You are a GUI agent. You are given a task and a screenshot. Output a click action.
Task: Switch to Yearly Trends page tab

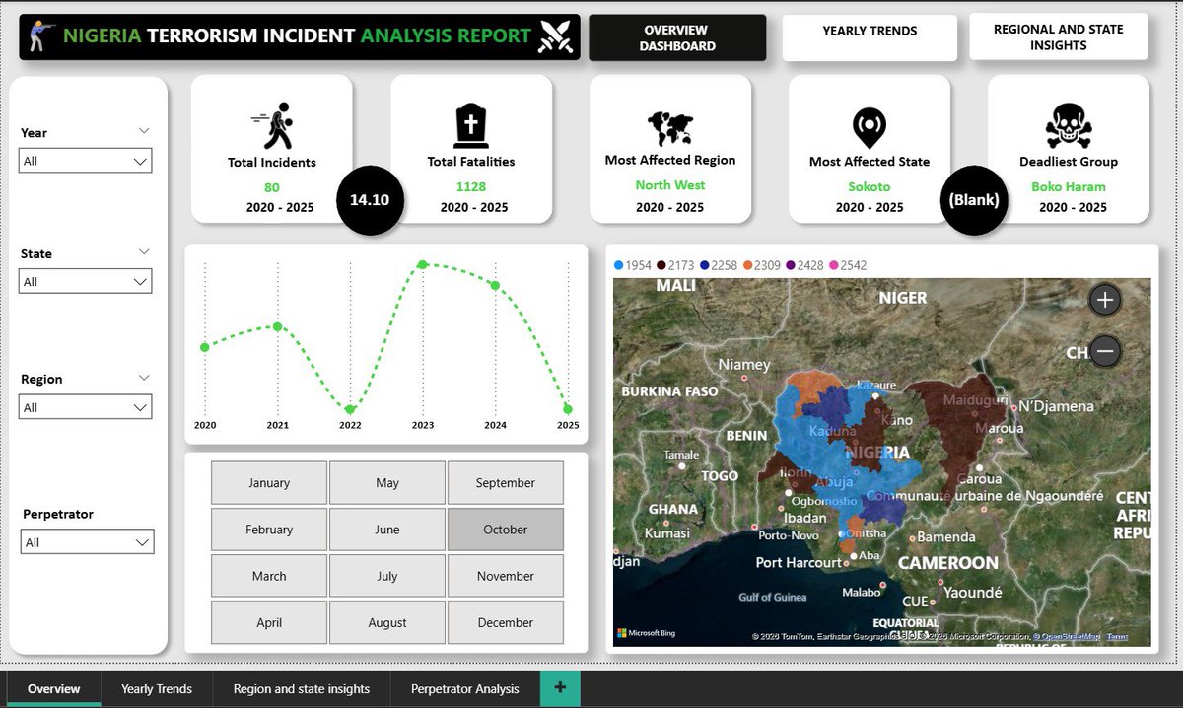coord(157,688)
